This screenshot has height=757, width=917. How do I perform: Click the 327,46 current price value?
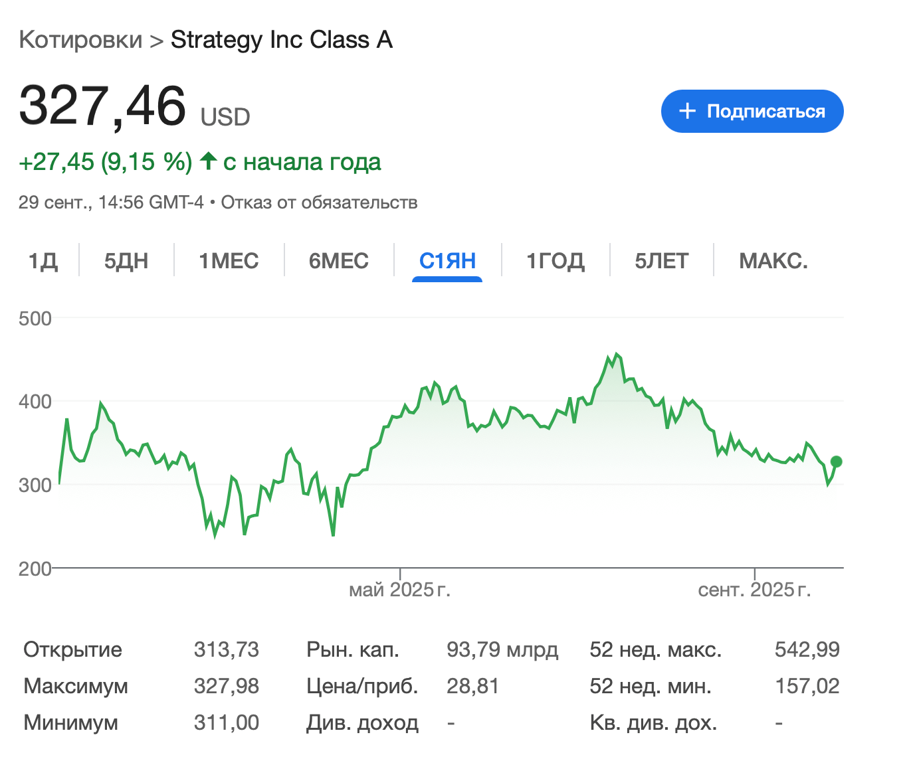[102, 106]
